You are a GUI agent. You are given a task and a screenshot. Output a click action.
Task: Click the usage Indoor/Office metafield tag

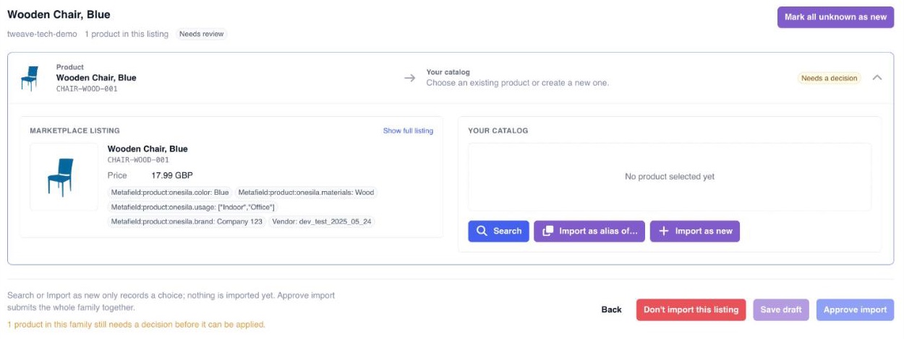click(192, 207)
